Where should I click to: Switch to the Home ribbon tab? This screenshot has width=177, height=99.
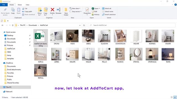point(12,5)
